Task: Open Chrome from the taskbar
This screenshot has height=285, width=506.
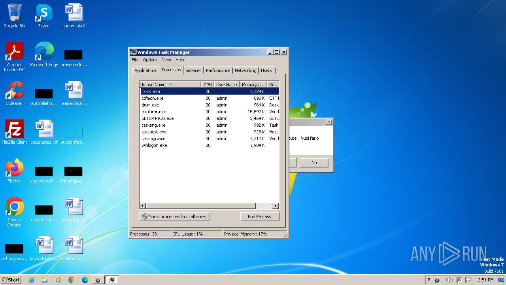Action: (72, 280)
